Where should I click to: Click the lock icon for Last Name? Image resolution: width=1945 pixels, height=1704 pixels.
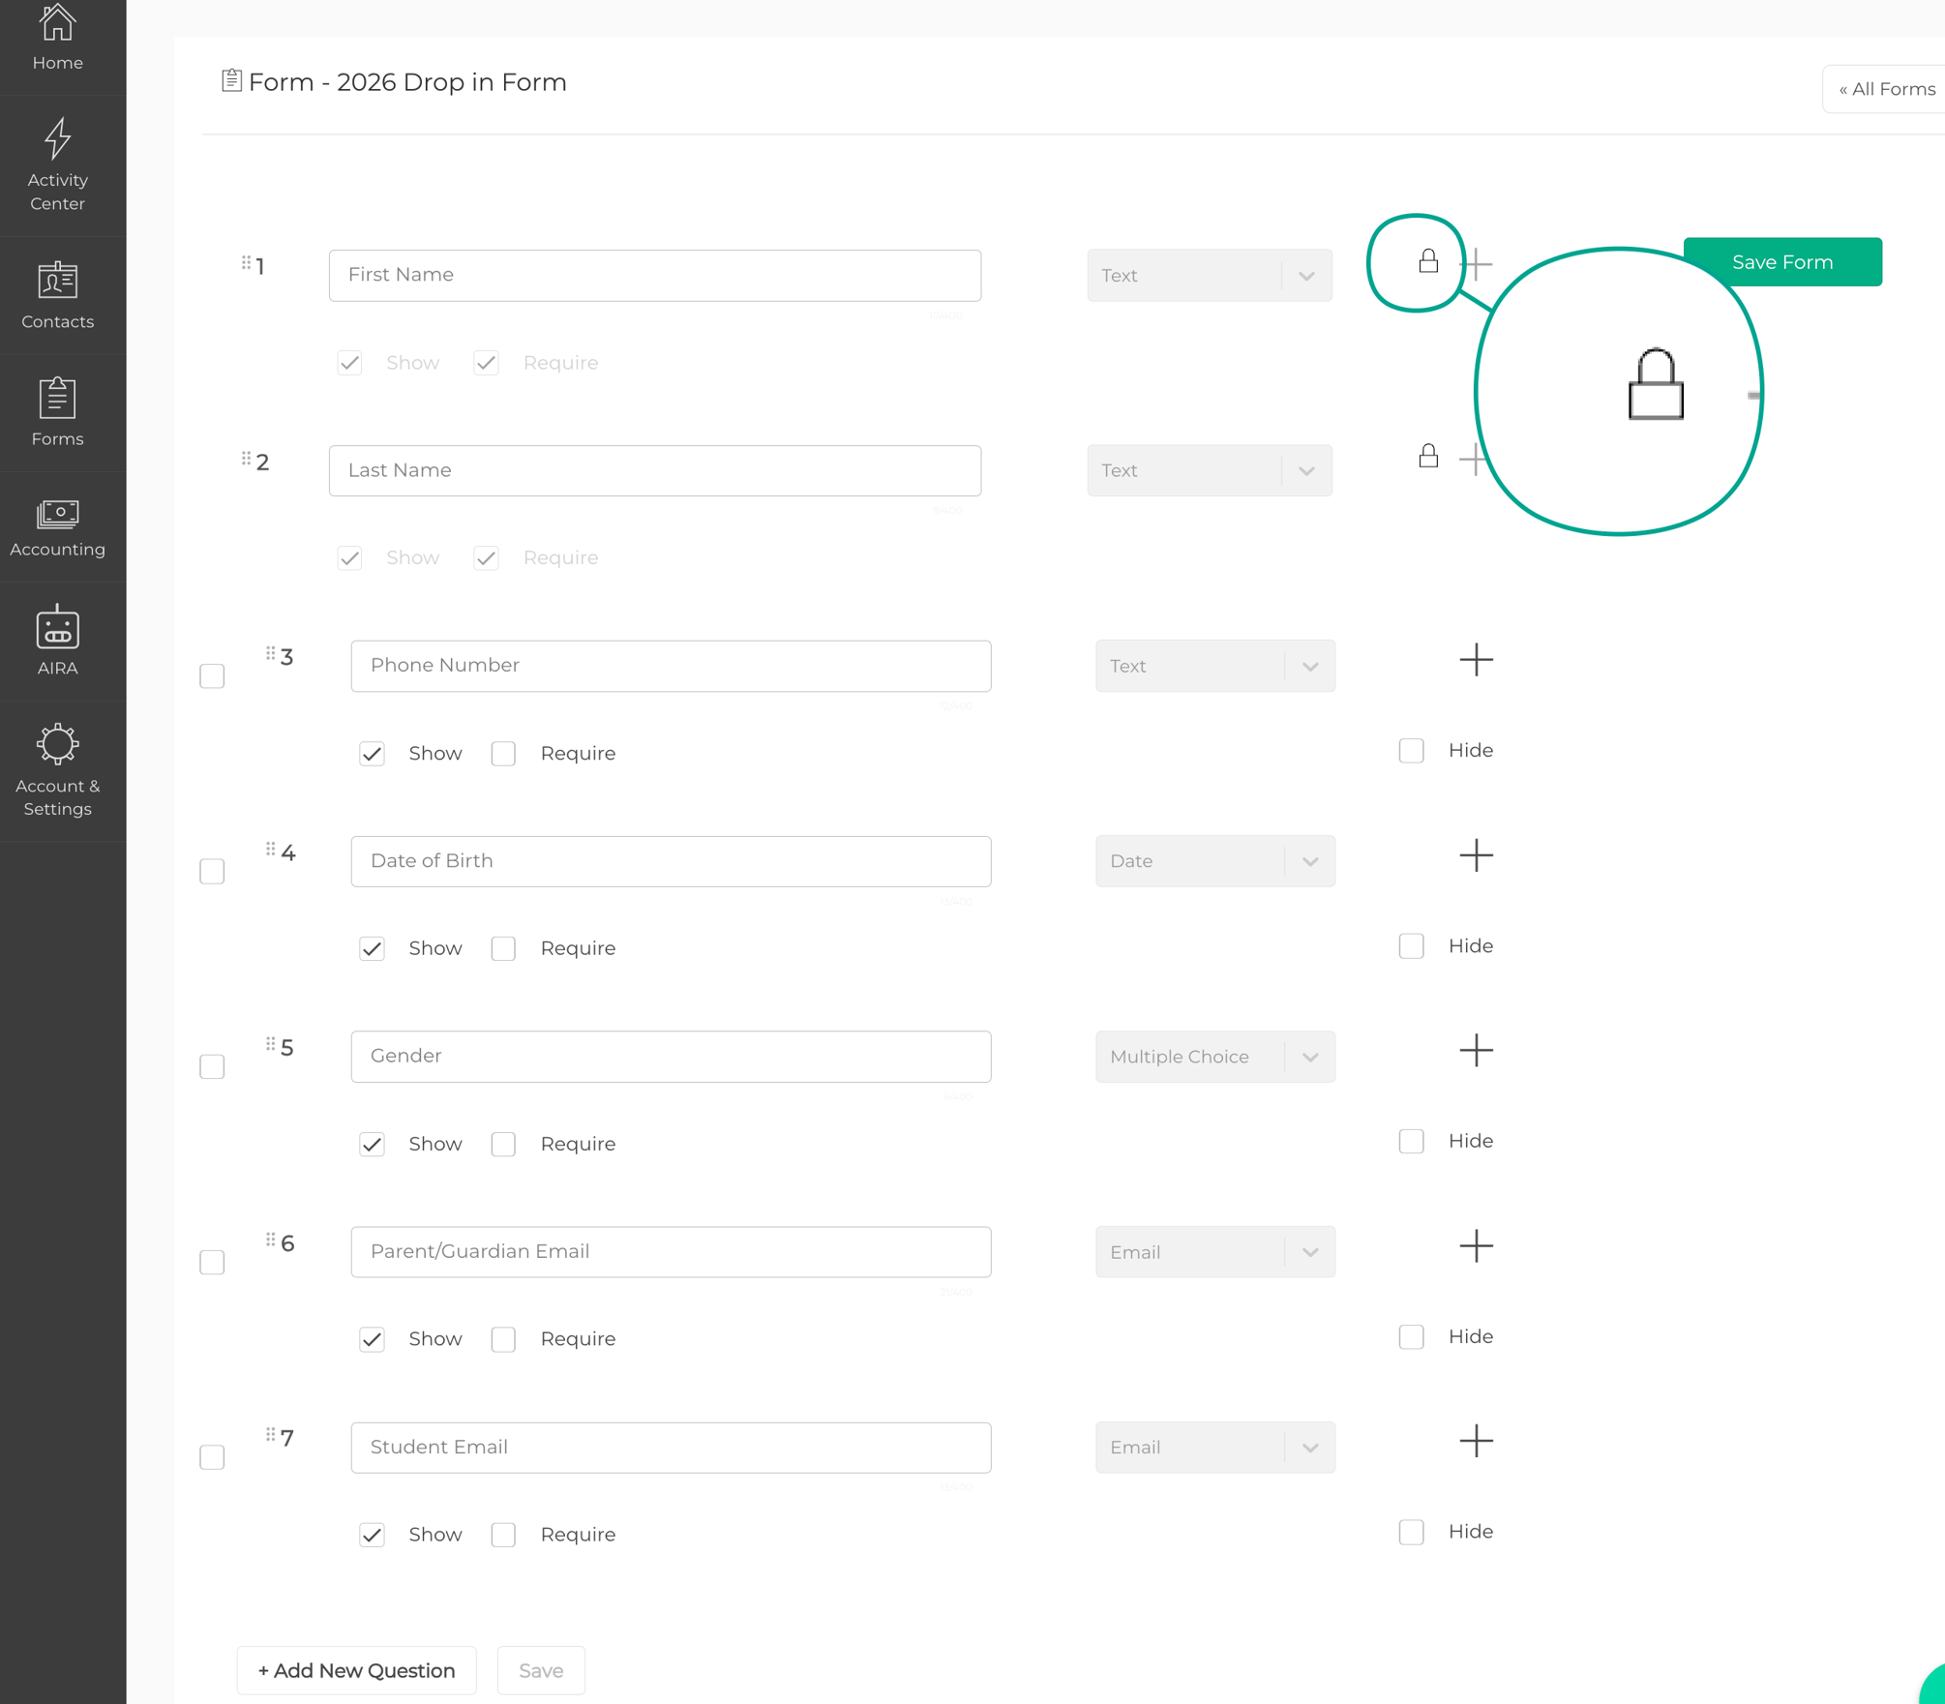click(x=1428, y=457)
